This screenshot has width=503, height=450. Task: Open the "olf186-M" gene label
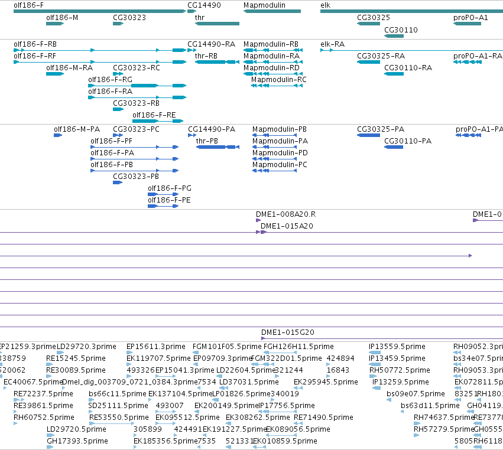click(62, 18)
